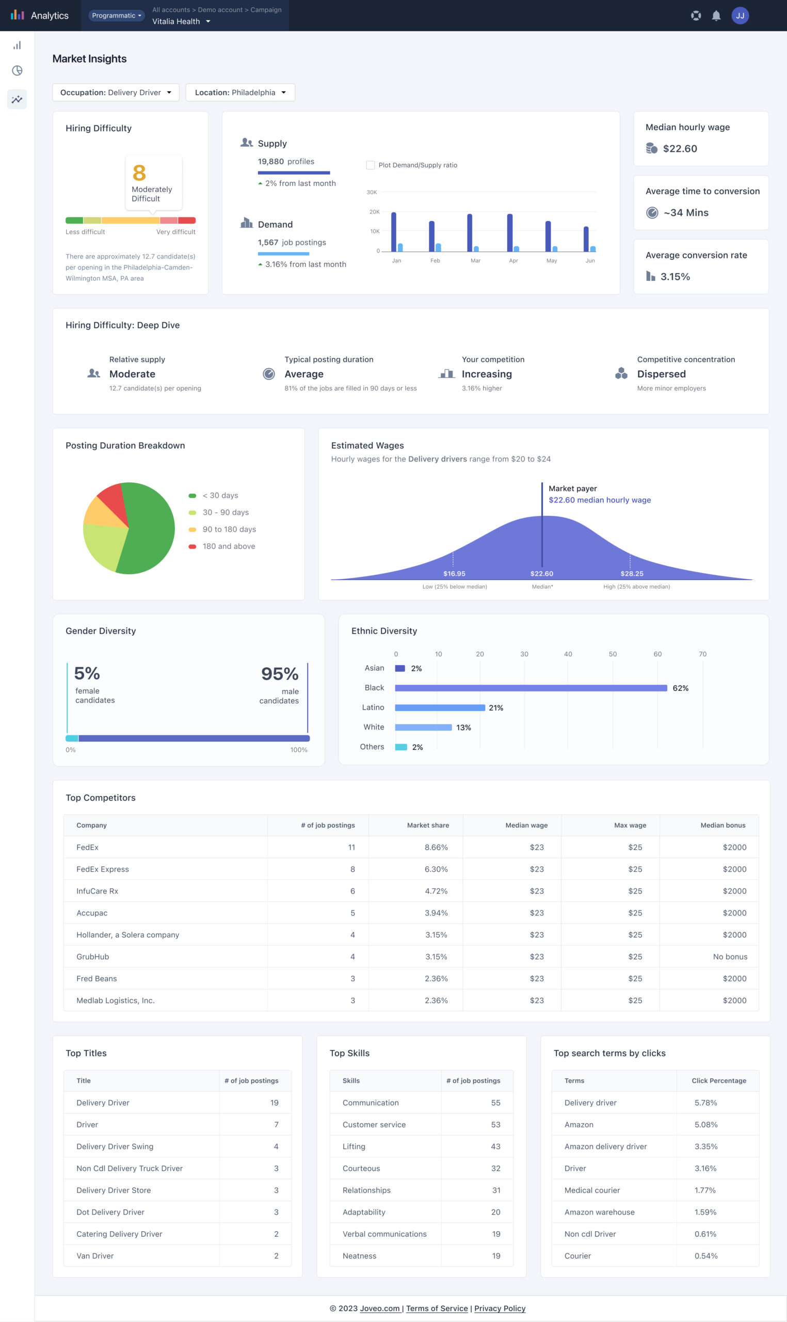Open the Location: Philadelphia dropdown
This screenshot has height=1322, width=787.
pos(239,92)
